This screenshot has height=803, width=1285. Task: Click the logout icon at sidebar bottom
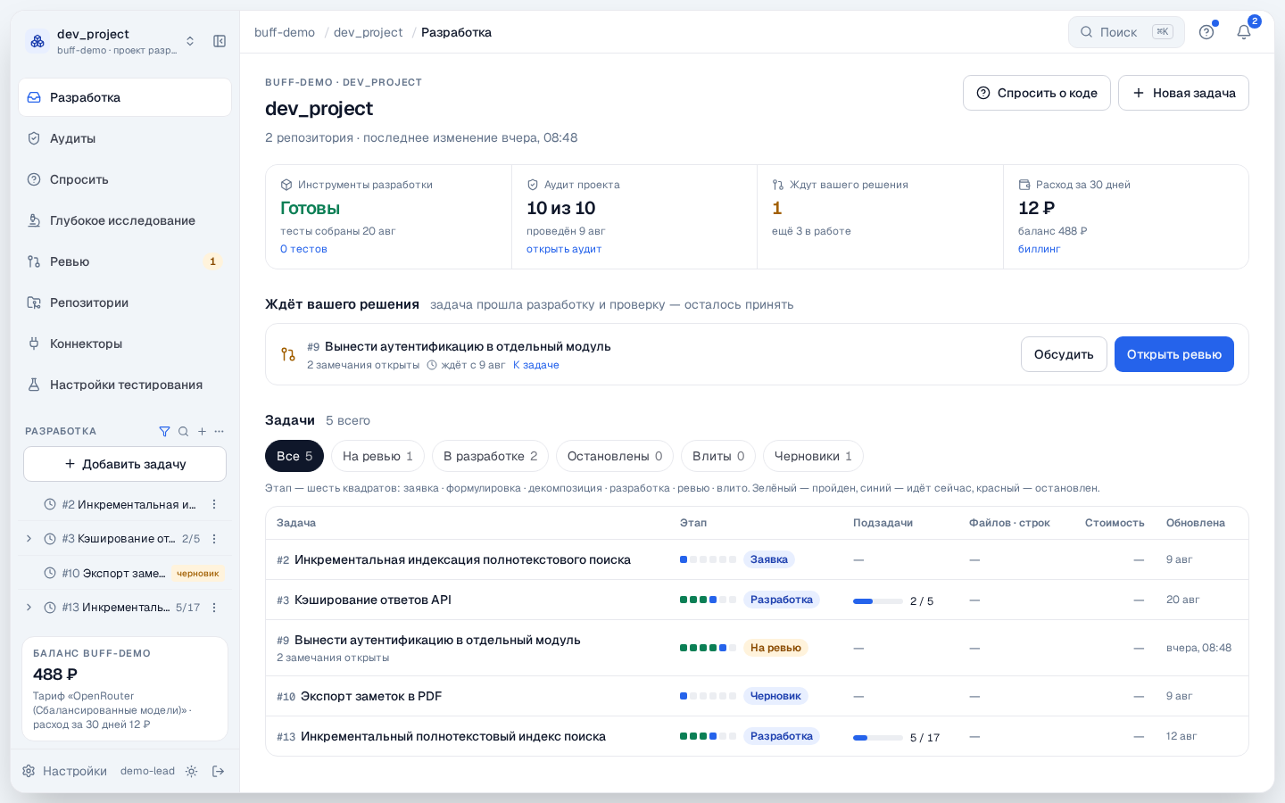(218, 772)
